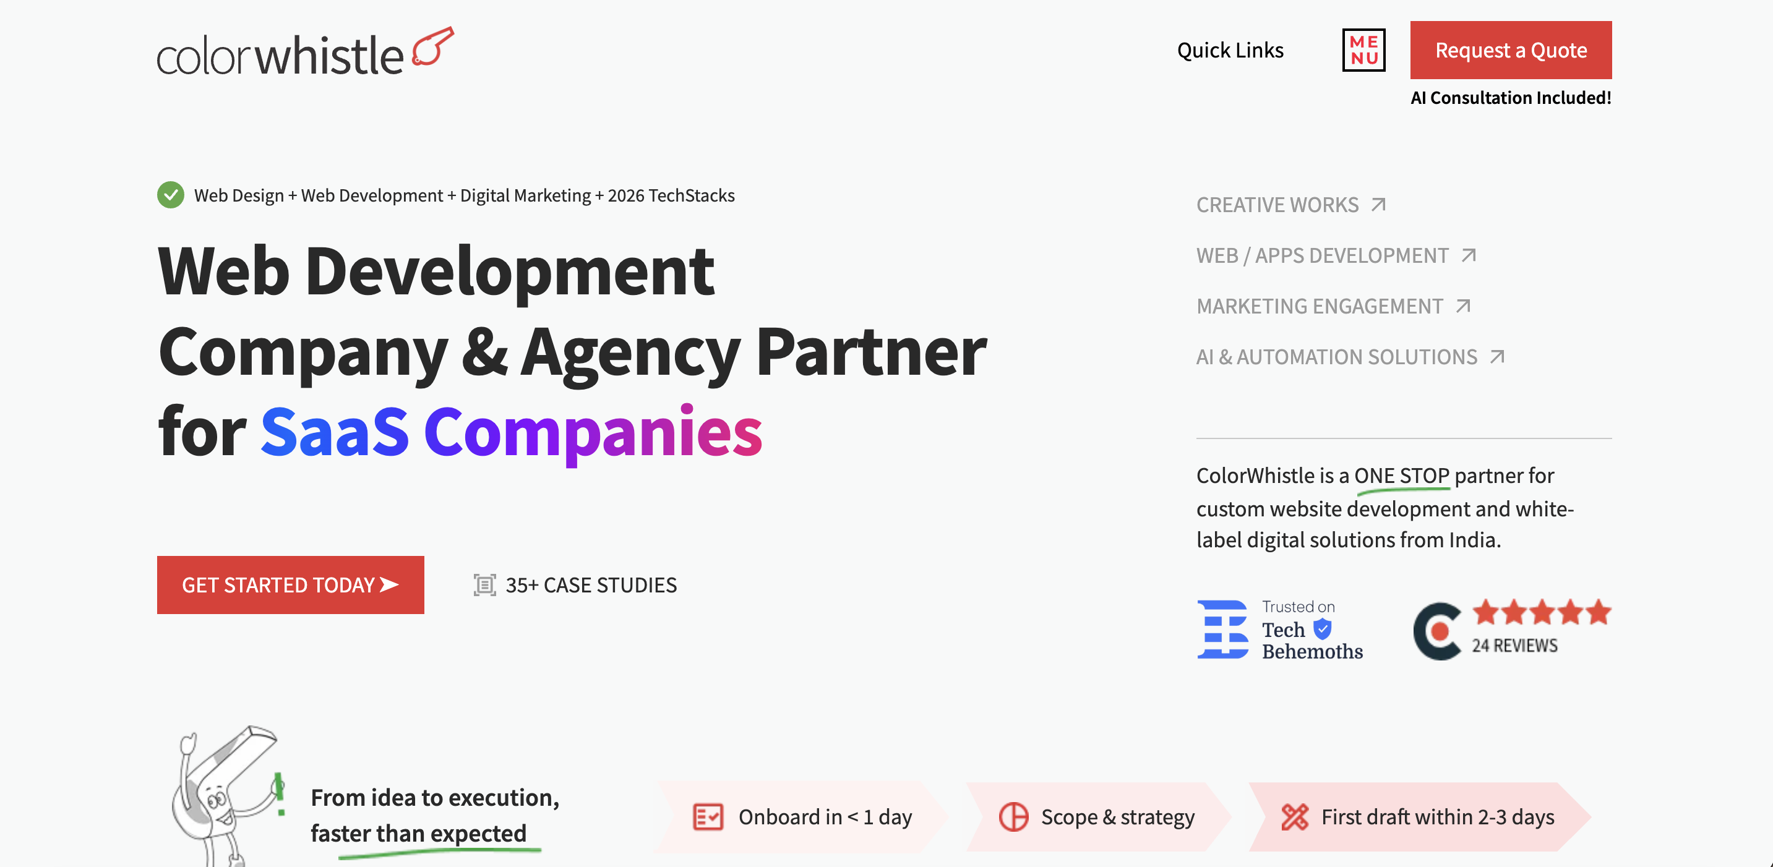
Task: Open the Quick Links menu
Action: 1230,50
